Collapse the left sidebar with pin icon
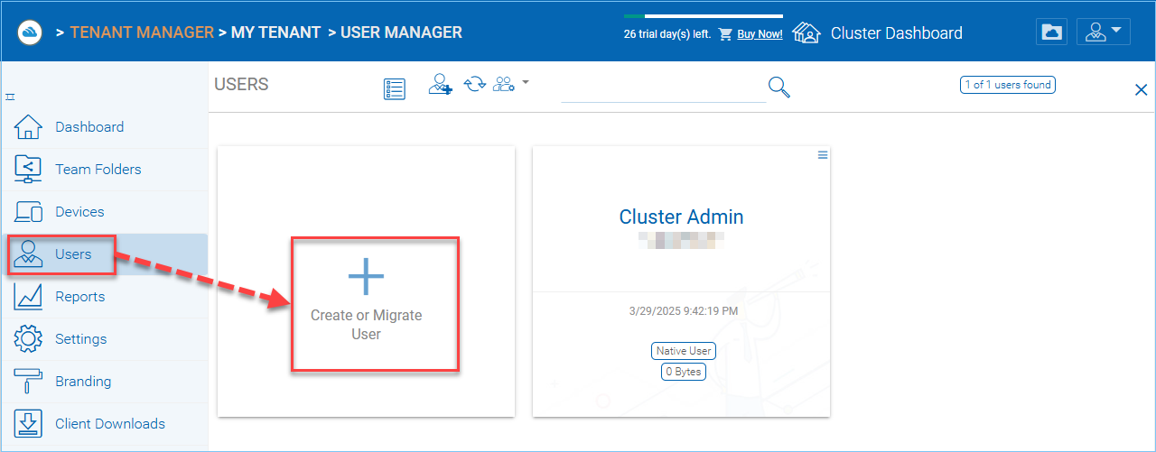The height and width of the screenshot is (452, 1156). click(10, 96)
